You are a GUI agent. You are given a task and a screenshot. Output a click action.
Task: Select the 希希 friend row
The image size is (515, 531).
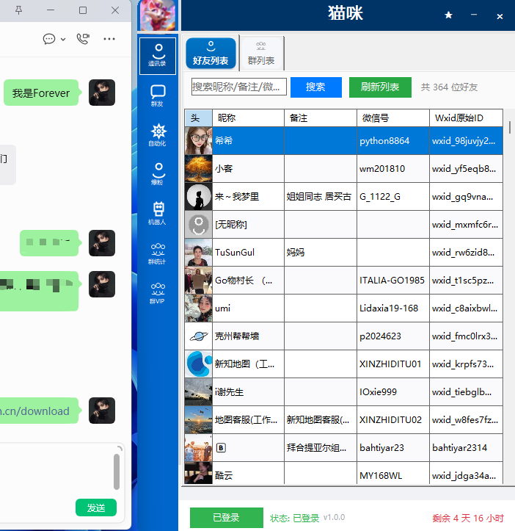(x=343, y=140)
